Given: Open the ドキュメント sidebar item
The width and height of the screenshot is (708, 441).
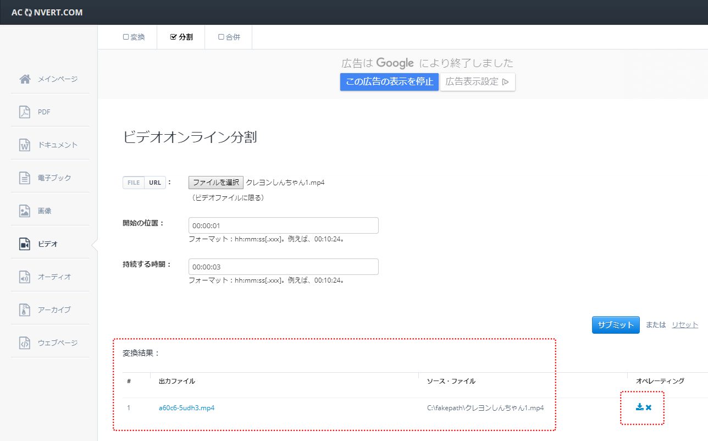Looking at the screenshot, I should pos(58,145).
